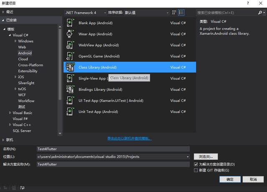Screen dimensions: 267x192
Task: Select UI Test App (Xamarin.UITest | Android) text
Action: pyautogui.click(x=111, y=100)
